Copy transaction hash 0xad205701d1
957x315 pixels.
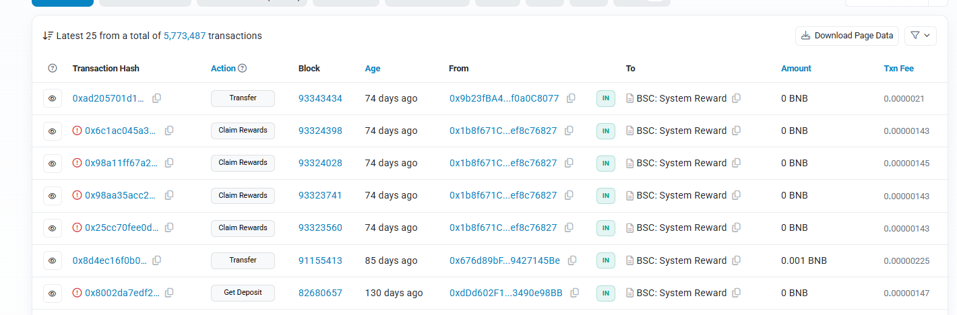156,98
